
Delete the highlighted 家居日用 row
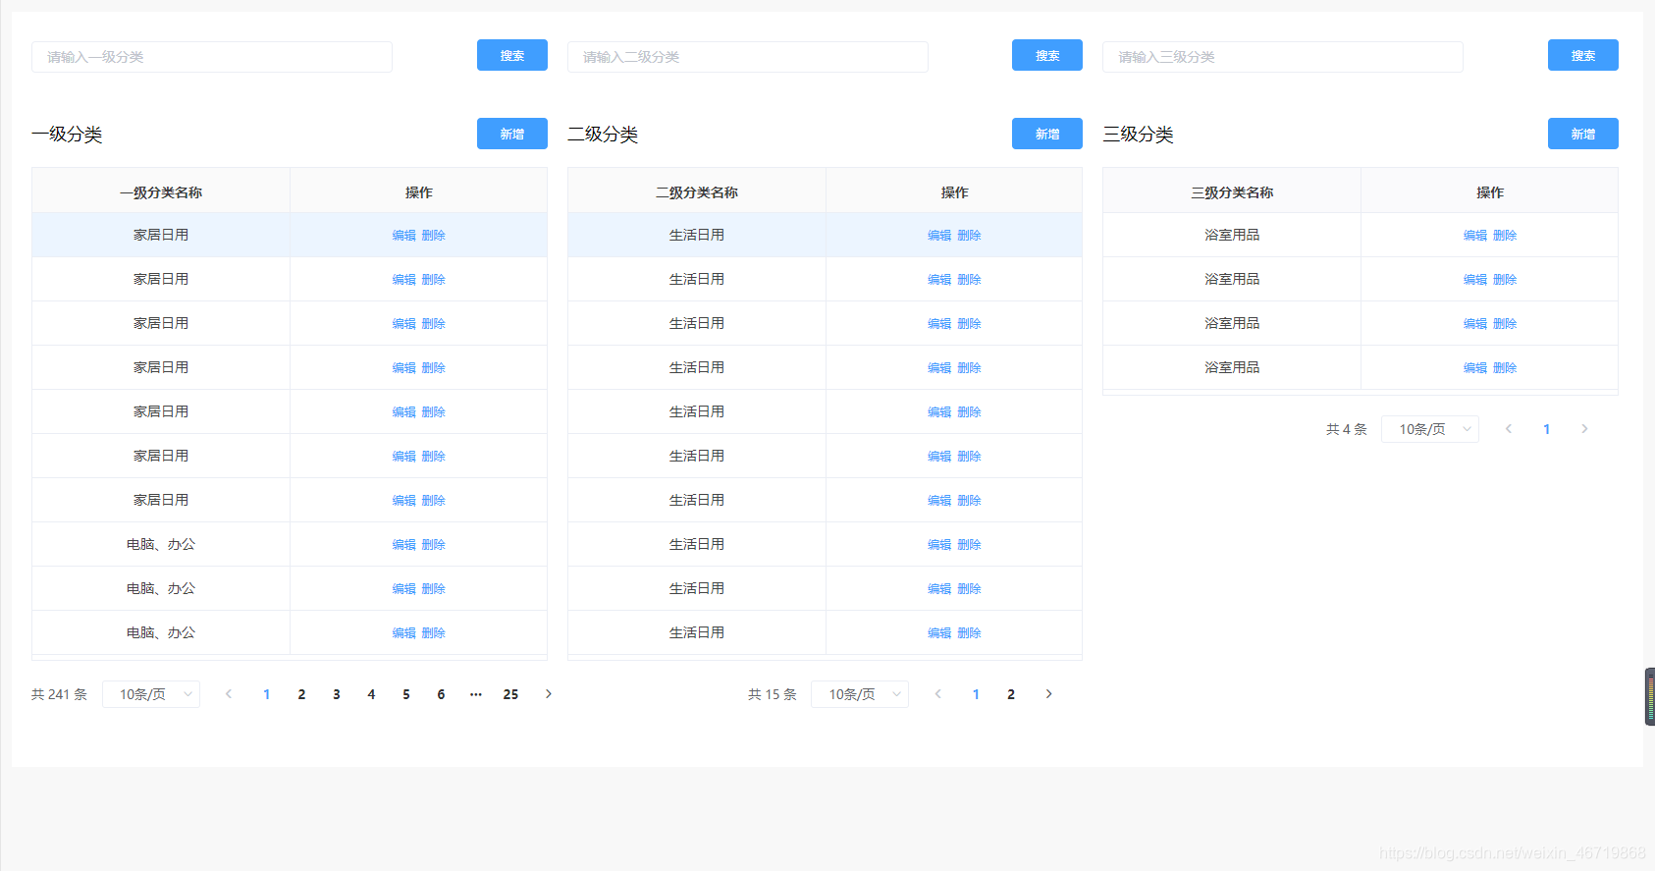coord(434,236)
